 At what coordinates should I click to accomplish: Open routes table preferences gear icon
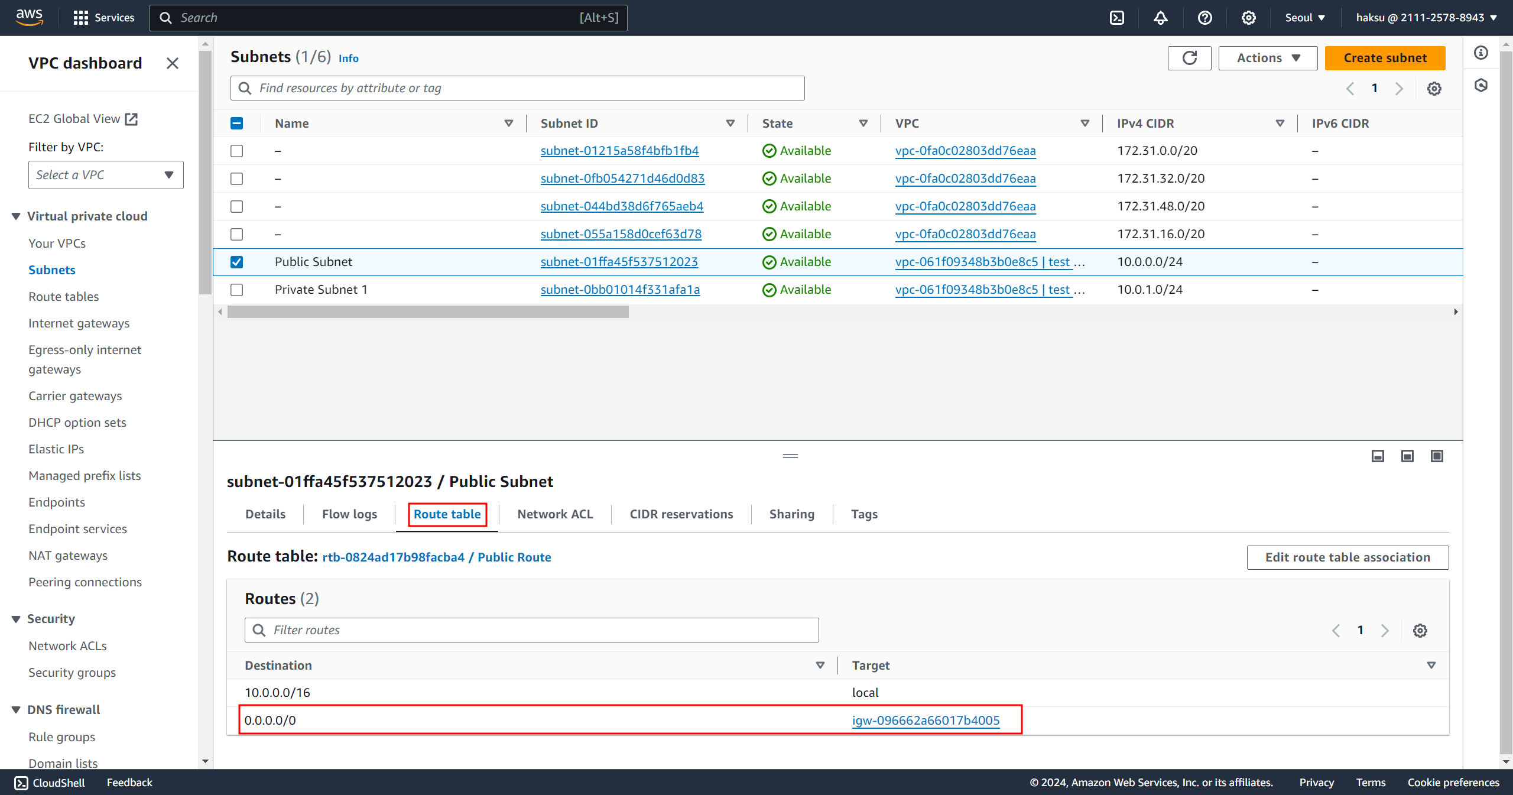coord(1420,631)
